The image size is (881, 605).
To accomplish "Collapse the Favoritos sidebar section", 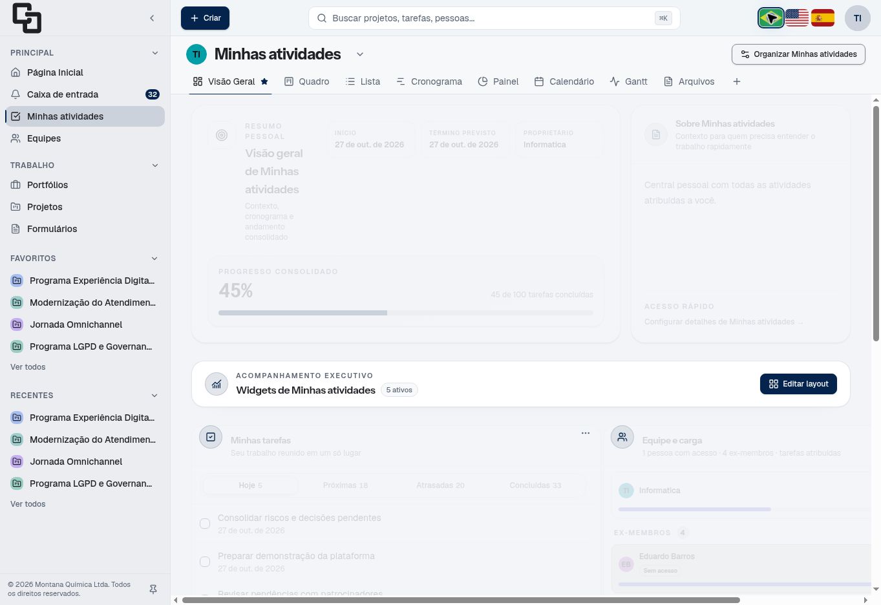I will pyautogui.click(x=155, y=259).
